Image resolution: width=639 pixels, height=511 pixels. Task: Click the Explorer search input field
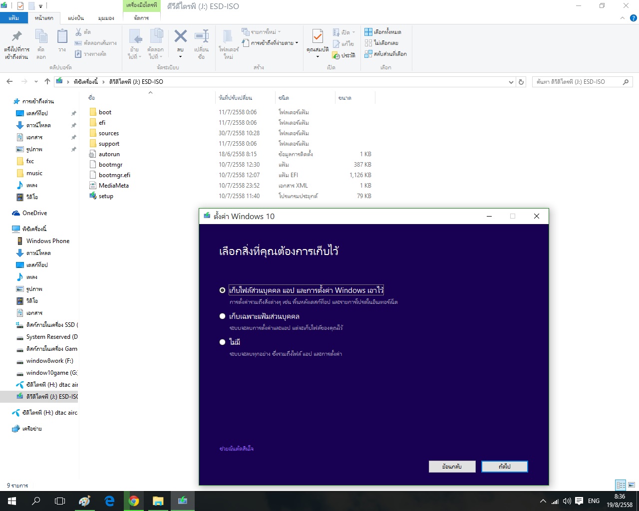(577, 82)
